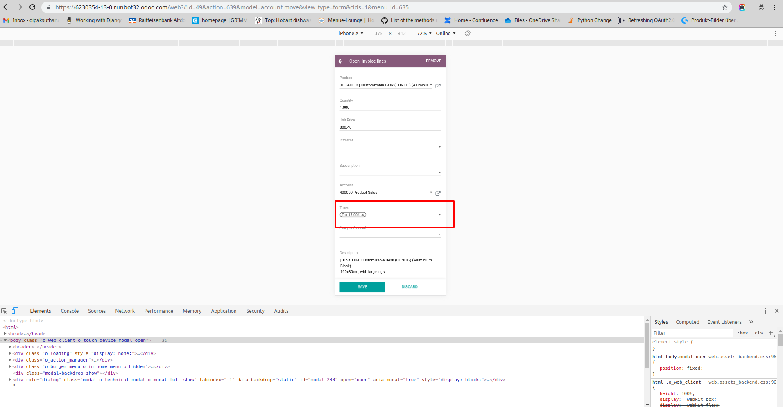Viewport: 783px width, 407px height.
Task: Open the 72% zoom level dropdown
Action: click(x=423, y=33)
